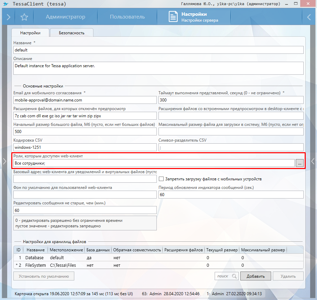Open the Администратор workspace tab
This screenshot has height=300, width=317.
[x=65, y=17]
